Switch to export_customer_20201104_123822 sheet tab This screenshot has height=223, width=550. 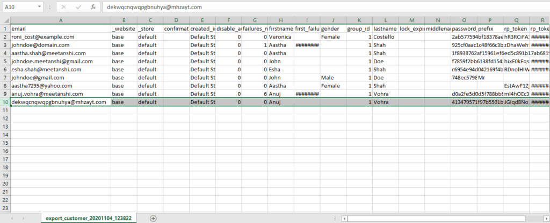89,218
